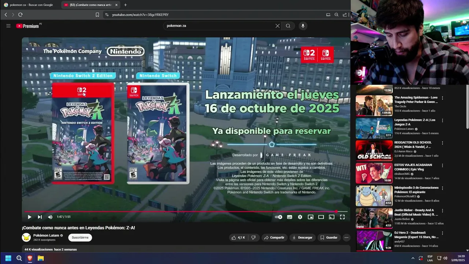Open options menu for The Amazing Spiderman video
The height and width of the screenshot is (264, 469).
[443, 98]
